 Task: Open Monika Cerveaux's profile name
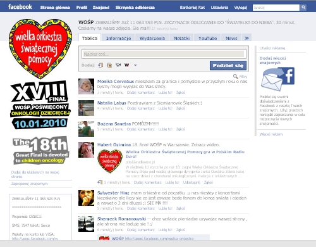click(116, 81)
